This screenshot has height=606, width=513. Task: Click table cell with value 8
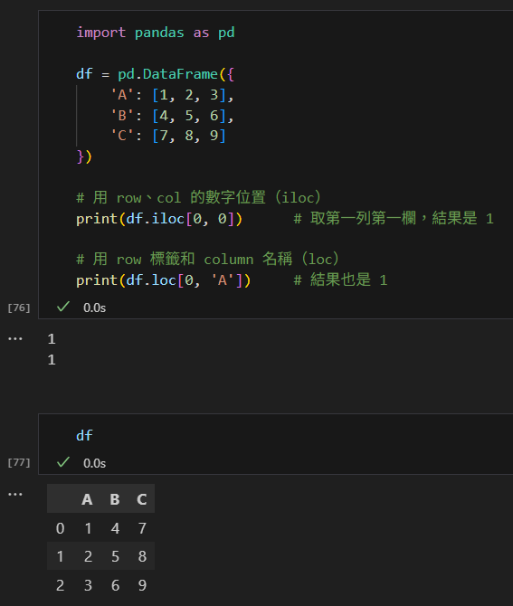142,556
